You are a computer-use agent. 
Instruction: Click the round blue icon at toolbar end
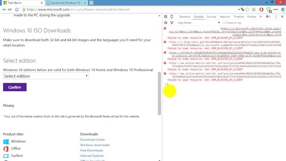click(x=283, y=9)
